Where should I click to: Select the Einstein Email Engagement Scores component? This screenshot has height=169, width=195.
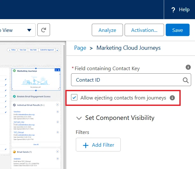[x=36, y=96]
